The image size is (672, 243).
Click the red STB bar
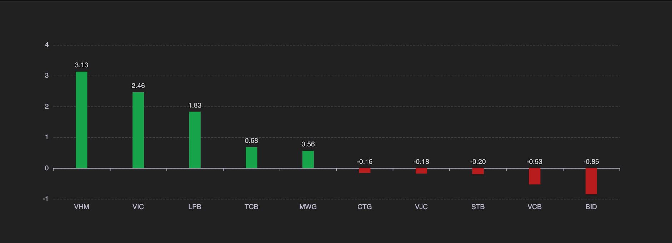tap(478, 171)
